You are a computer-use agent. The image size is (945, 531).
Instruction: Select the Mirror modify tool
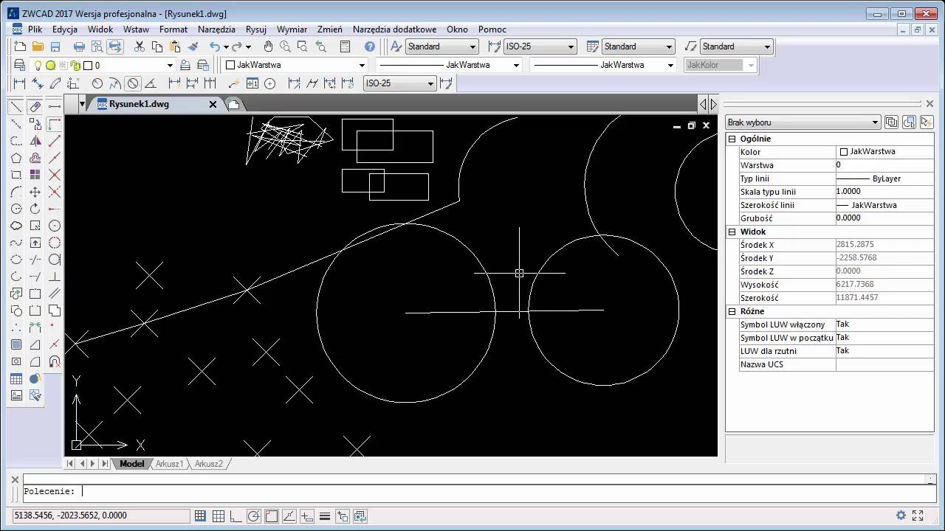point(35,141)
